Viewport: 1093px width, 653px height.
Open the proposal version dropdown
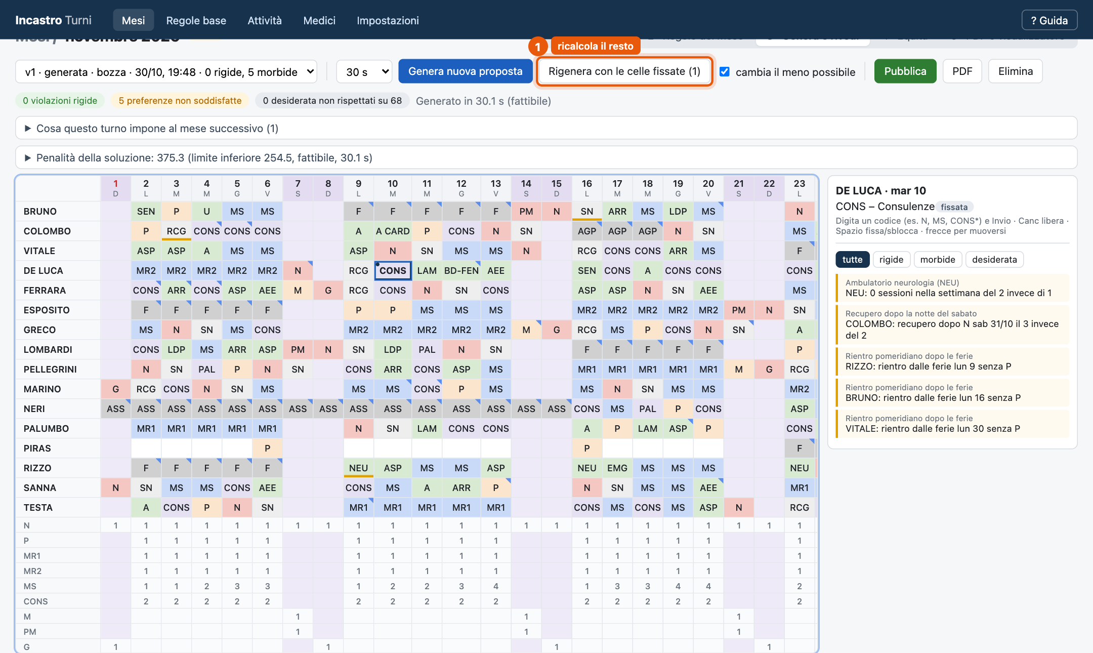pyautogui.click(x=166, y=72)
